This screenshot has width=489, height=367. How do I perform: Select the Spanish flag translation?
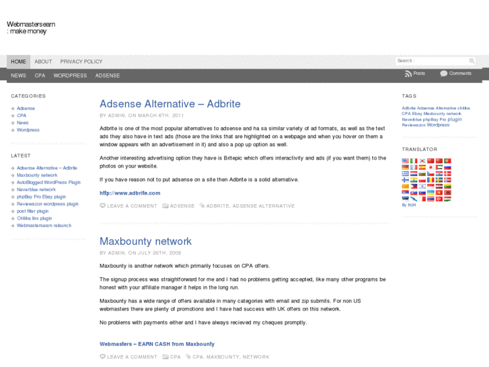point(422,167)
